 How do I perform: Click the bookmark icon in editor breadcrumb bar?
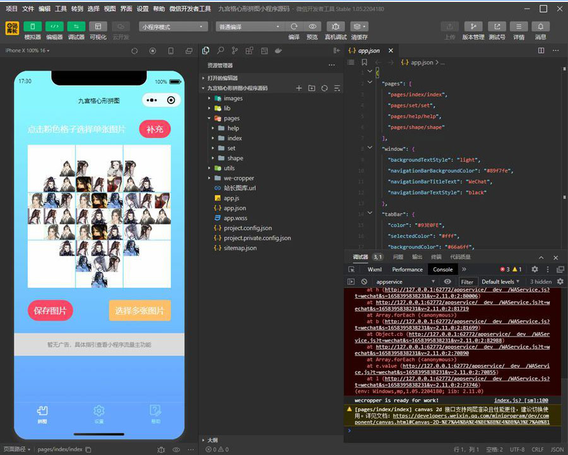pos(364,62)
